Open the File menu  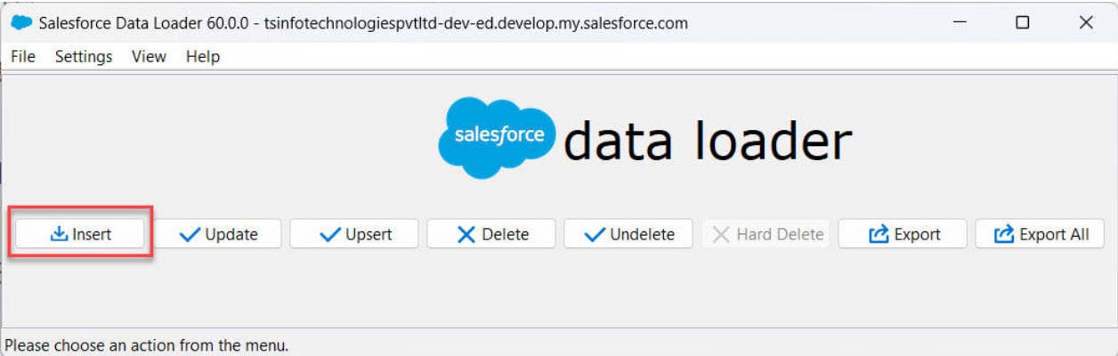[x=23, y=56]
